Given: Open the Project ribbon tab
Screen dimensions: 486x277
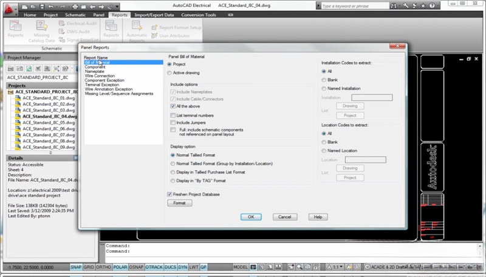Looking at the screenshot, I should pos(50,15).
